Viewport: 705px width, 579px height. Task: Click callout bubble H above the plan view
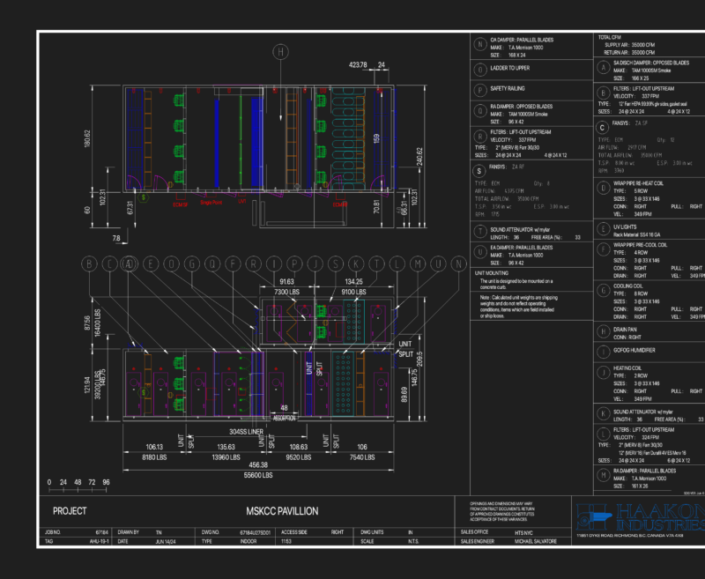[280, 52]
